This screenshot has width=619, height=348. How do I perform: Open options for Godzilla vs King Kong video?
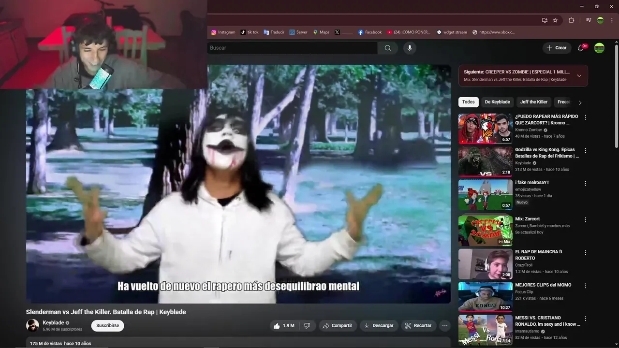585,150
